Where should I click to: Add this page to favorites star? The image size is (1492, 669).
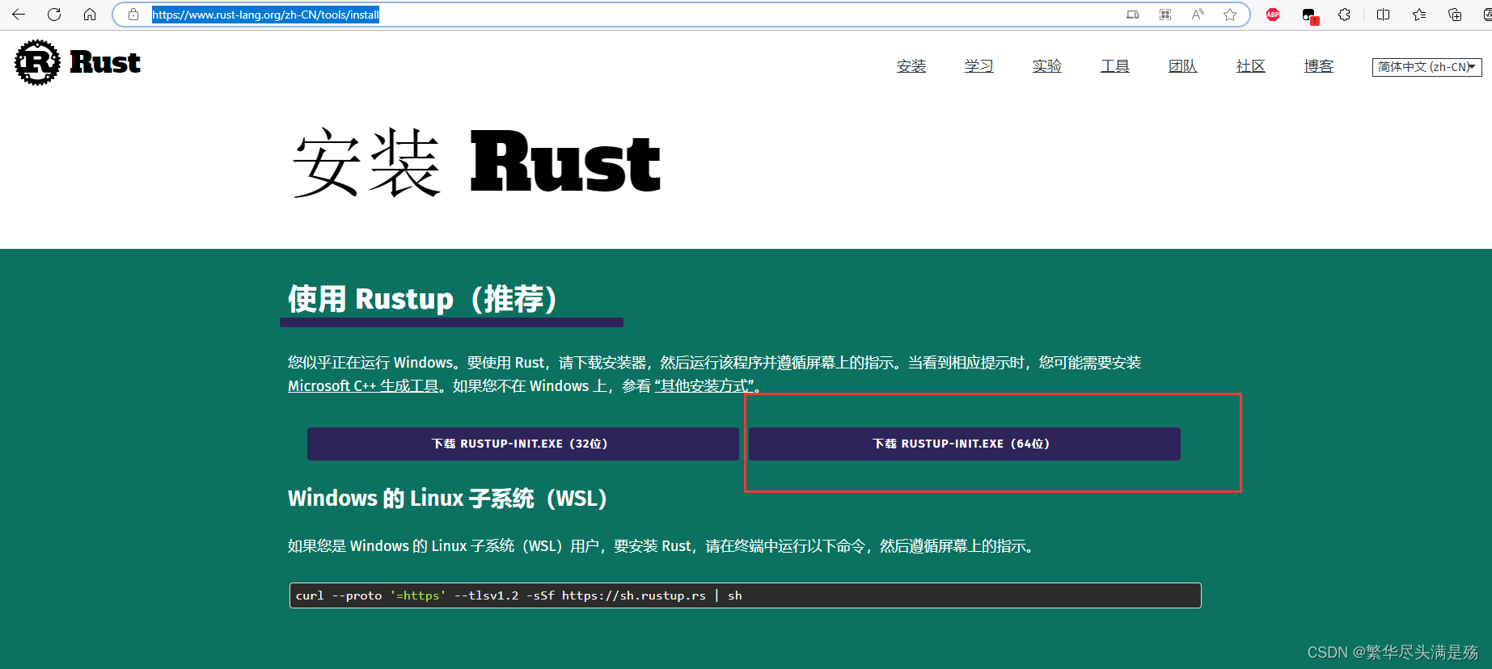pos(1230,15)
